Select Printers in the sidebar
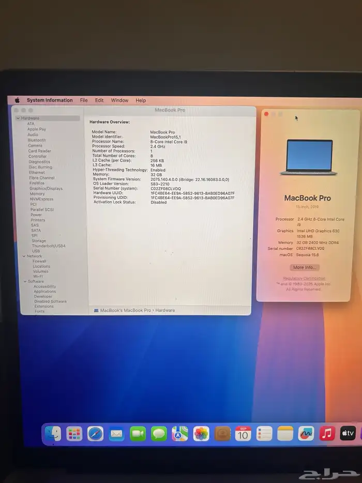 click(38, 220)
